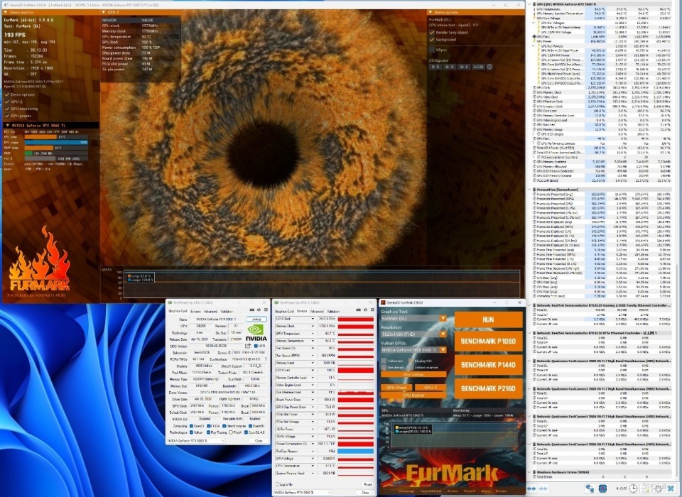Viewport: 682px width, 497px height.
Task: Switch to Sensors tab in GPU-Z Graphics Card window
Action: click(x=195, y=311)
